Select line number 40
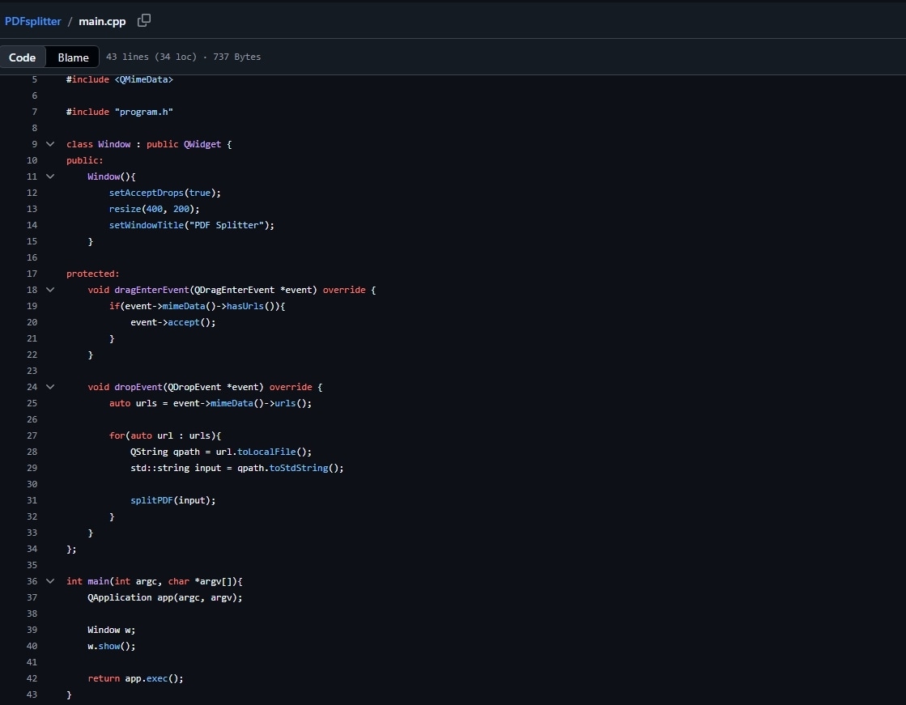The image size is (906, 705). [x=32, y=645]
